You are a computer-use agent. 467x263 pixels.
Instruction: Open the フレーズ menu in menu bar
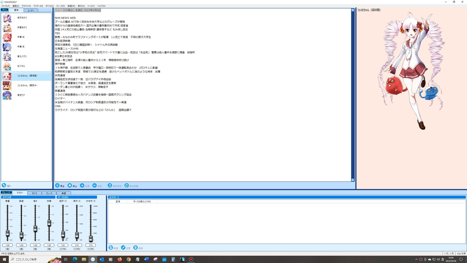click(60, 6)
